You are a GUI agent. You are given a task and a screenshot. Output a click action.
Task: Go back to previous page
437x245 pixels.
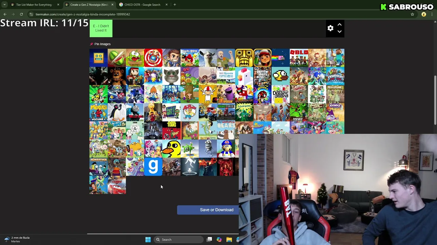point(5,14)
